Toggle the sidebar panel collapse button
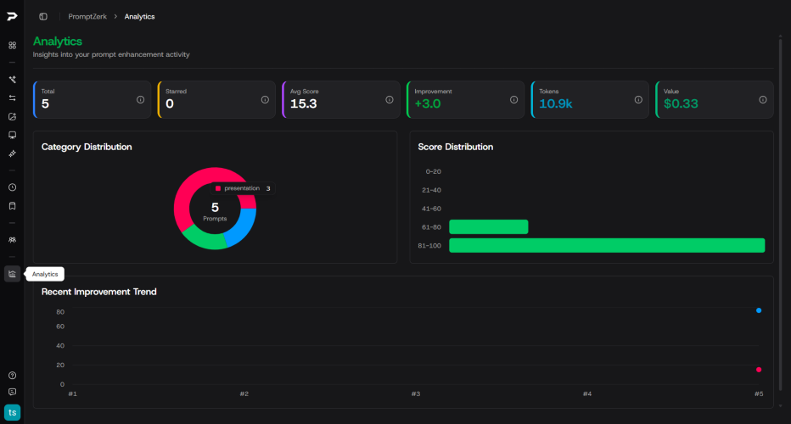This screenshot has width=791, height=424. [x=43, y=16]
